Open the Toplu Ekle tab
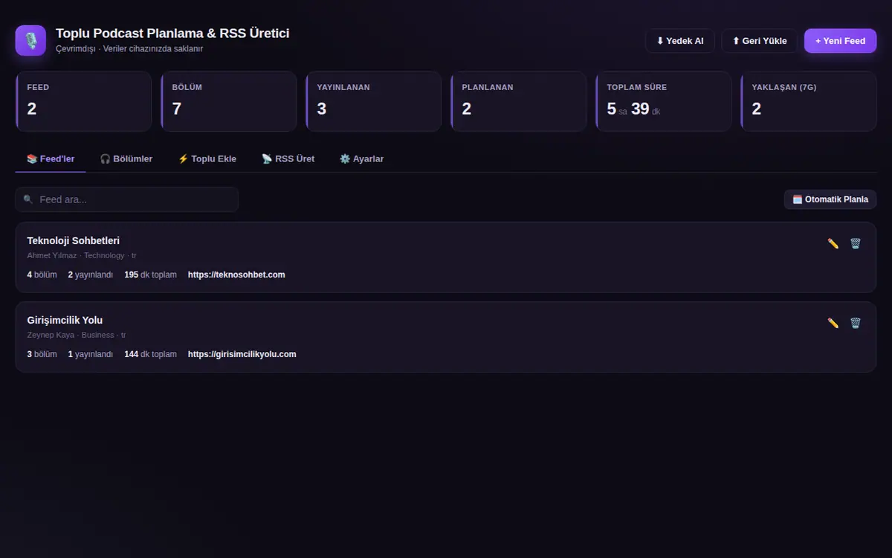The height and width of the screenshot is (558, 892). (x=207, y=159)
